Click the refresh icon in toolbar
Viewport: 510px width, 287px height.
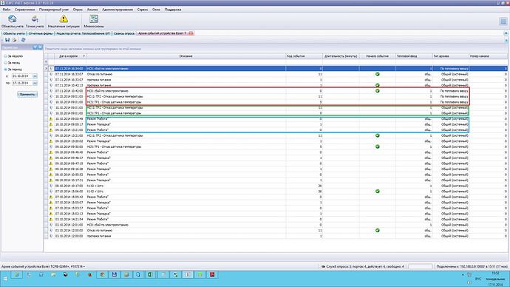click(23, 40)
